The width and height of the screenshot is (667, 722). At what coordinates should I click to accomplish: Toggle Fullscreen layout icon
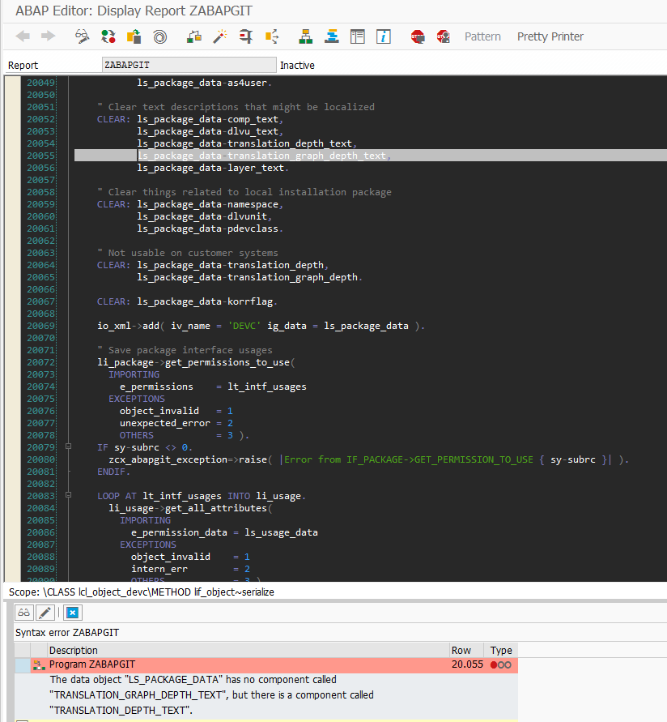click(358, 36)
